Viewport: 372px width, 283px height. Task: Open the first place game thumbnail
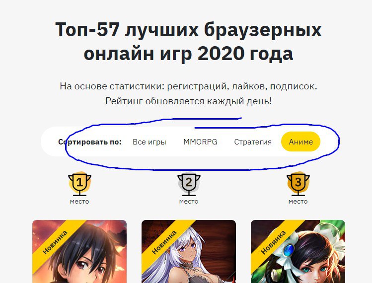tap(79, 251)
